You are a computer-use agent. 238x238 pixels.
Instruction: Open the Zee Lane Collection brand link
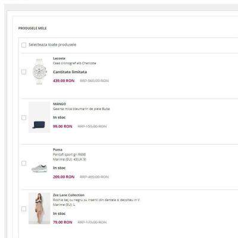pos(68,195)
